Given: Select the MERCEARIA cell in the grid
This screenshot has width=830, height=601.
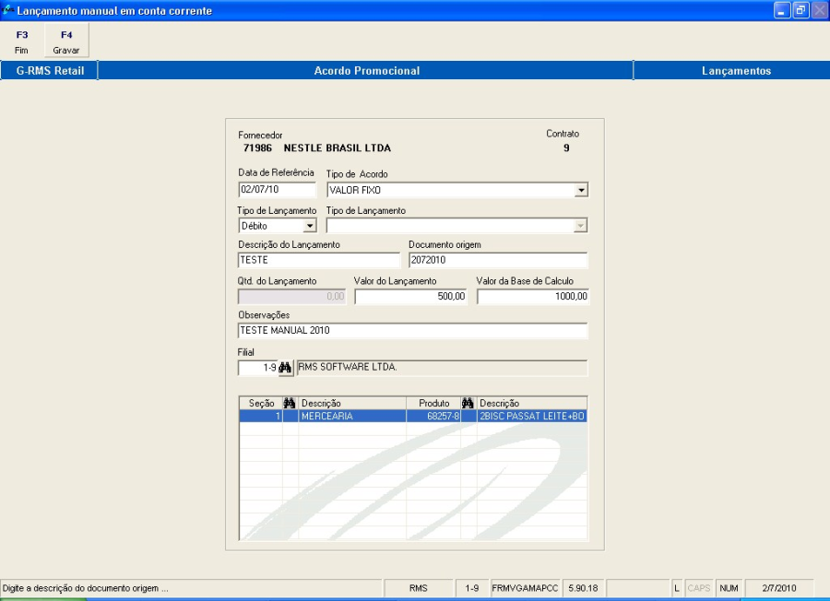Looking at the screenshot, I should pos(352,417).
